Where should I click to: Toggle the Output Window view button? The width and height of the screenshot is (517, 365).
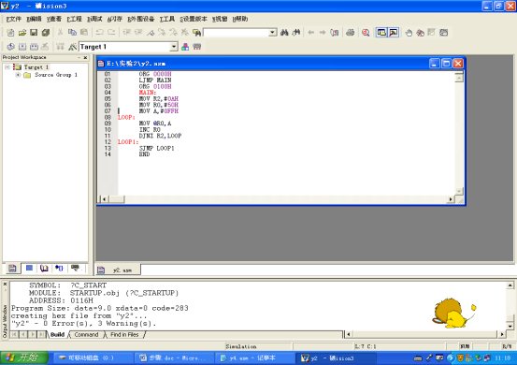coord(394,33)
